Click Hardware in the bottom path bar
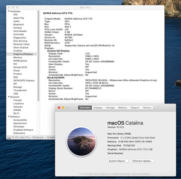This screenshot has width=181, height=179. tap(38, 137)
